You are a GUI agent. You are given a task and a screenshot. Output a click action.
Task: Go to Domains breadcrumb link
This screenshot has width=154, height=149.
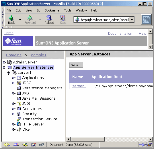pyautogui.click(x=14, y=55)
